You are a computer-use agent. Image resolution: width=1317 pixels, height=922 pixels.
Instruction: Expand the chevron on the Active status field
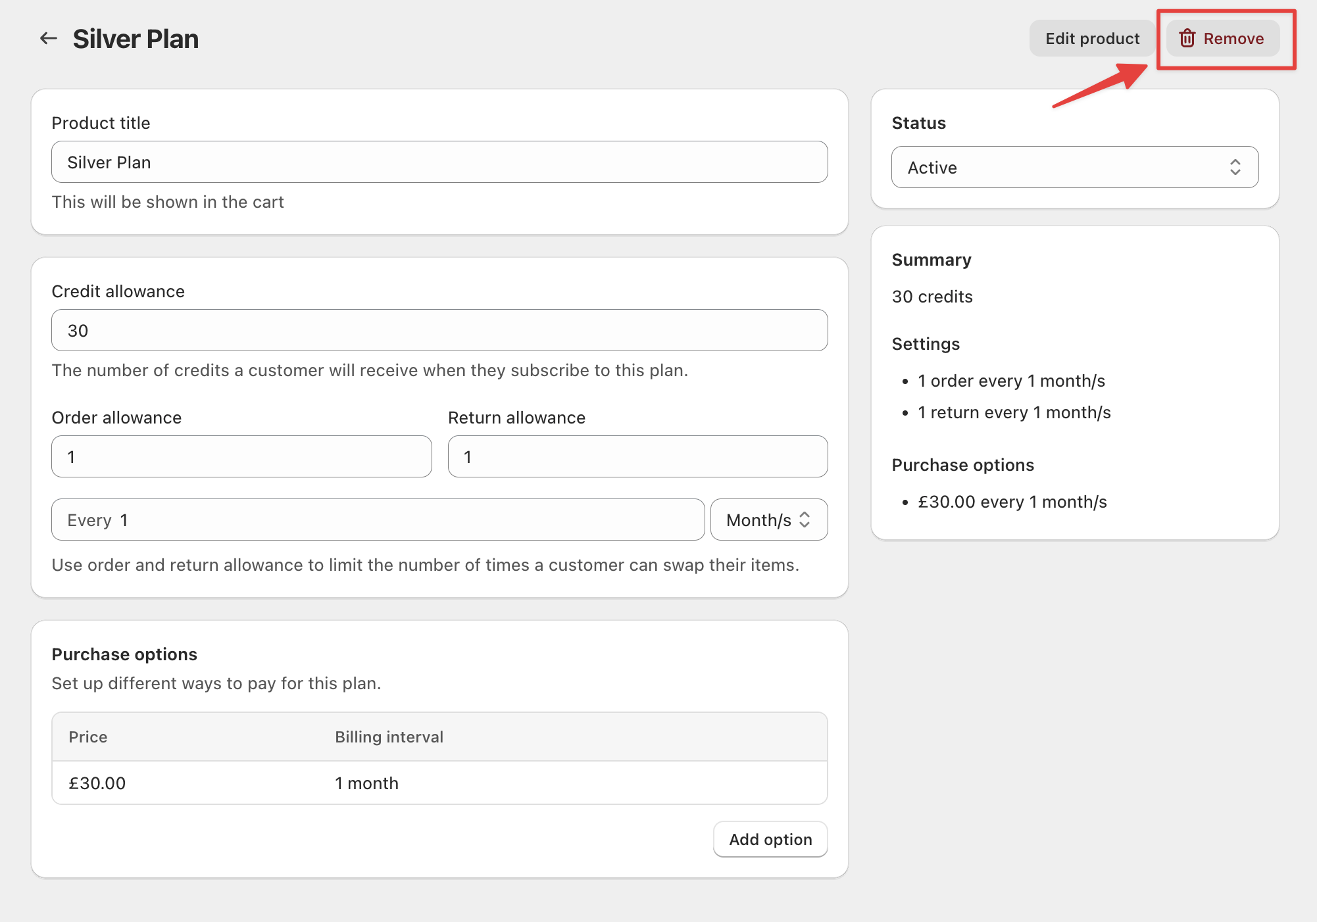tap(1235, 167)
